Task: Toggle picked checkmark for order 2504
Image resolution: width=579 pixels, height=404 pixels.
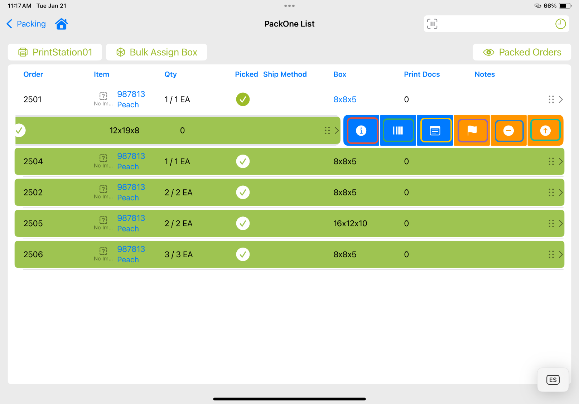Action: pyautogui.click(x=243, y=161)
